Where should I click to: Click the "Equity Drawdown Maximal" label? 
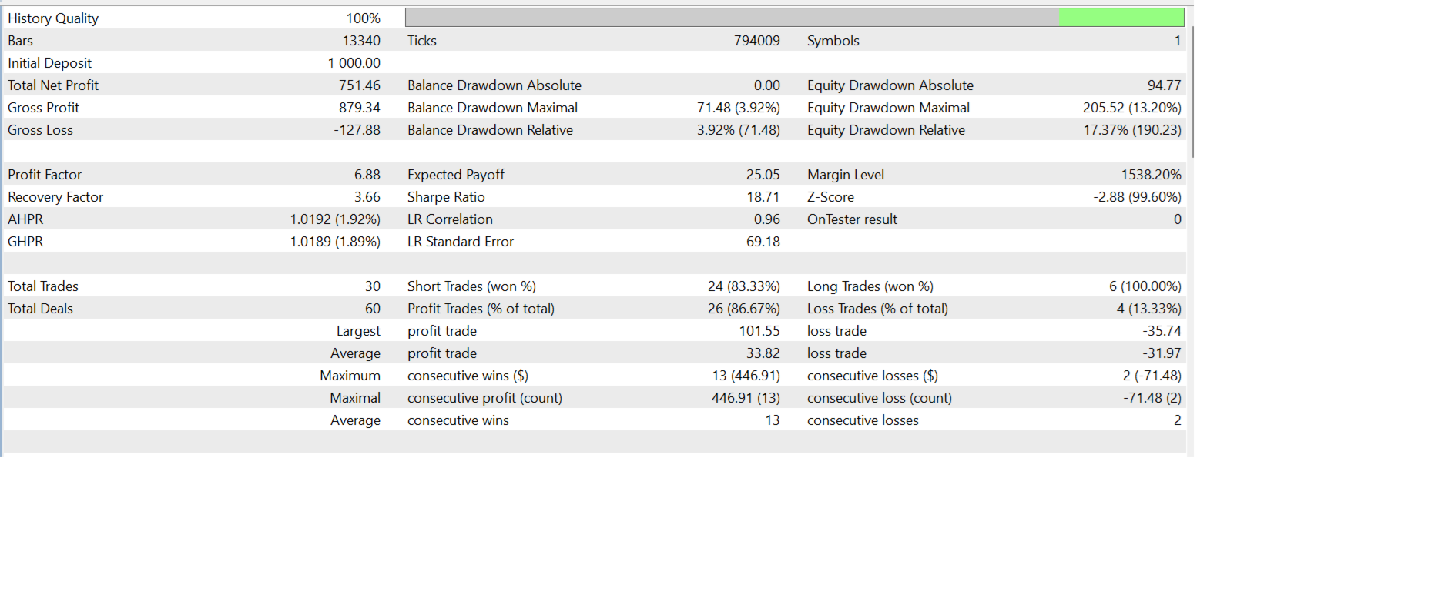coord(888,108)
